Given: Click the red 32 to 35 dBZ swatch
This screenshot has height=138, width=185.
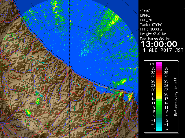Looking at the screenshot, I should (159, 73).
